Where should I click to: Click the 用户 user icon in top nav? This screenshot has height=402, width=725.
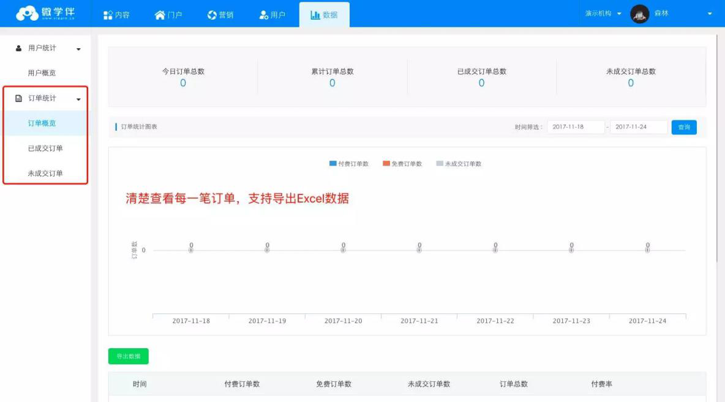(x=263, y=15)
